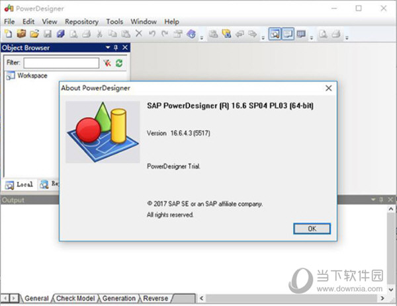Select the Reverse output tab
Screen dimensions: 397x306
click(x=156, y=299)
